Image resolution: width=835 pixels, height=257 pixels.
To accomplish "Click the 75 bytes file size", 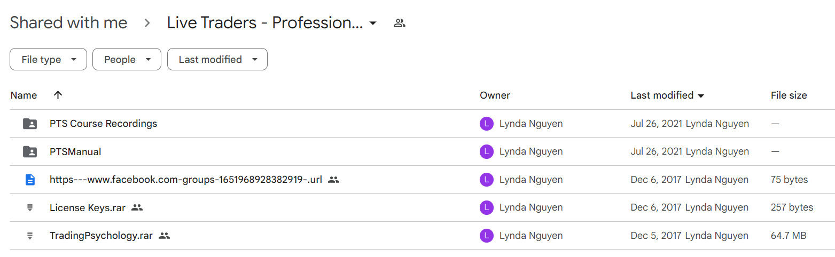I will [x=789, y=180].
